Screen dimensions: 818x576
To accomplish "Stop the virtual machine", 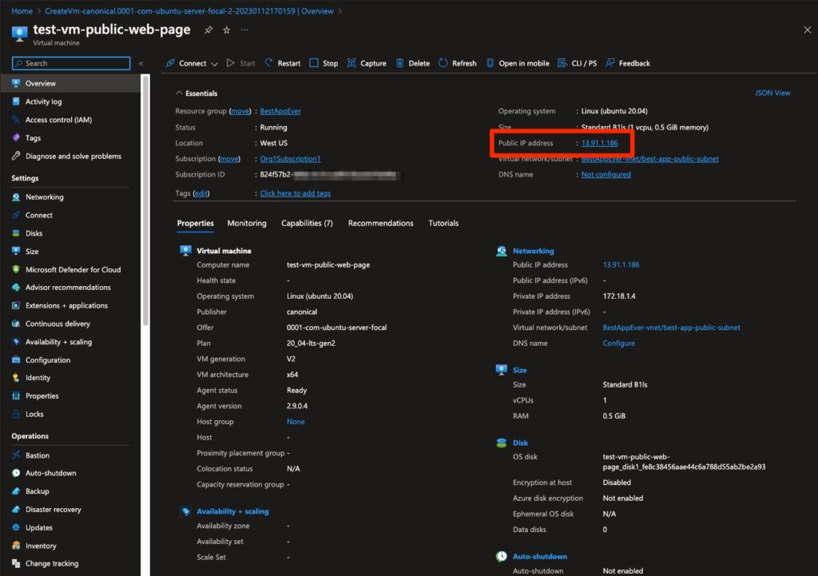I will 324,63.
